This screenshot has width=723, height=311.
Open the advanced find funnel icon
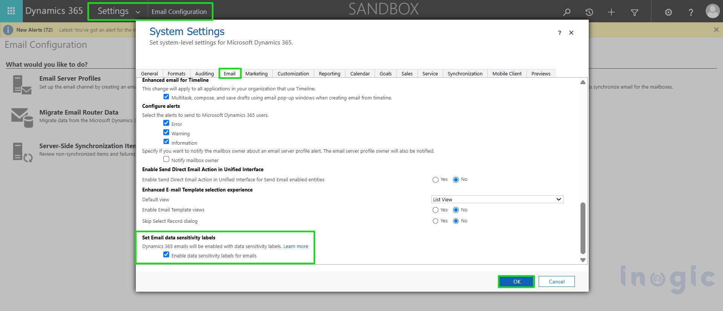point(634,12)
